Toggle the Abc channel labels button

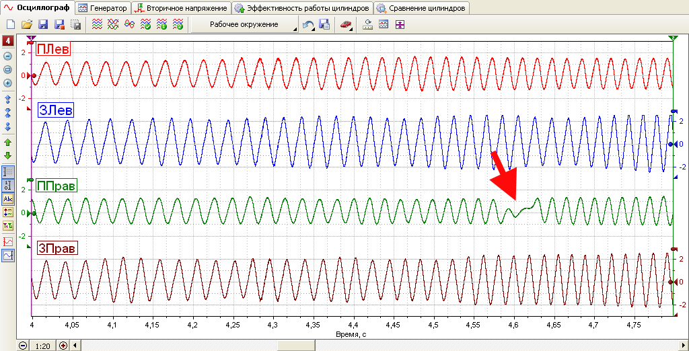pos(8,199)
